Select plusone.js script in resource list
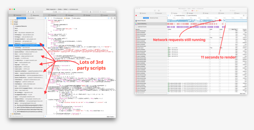 [26, 41]
